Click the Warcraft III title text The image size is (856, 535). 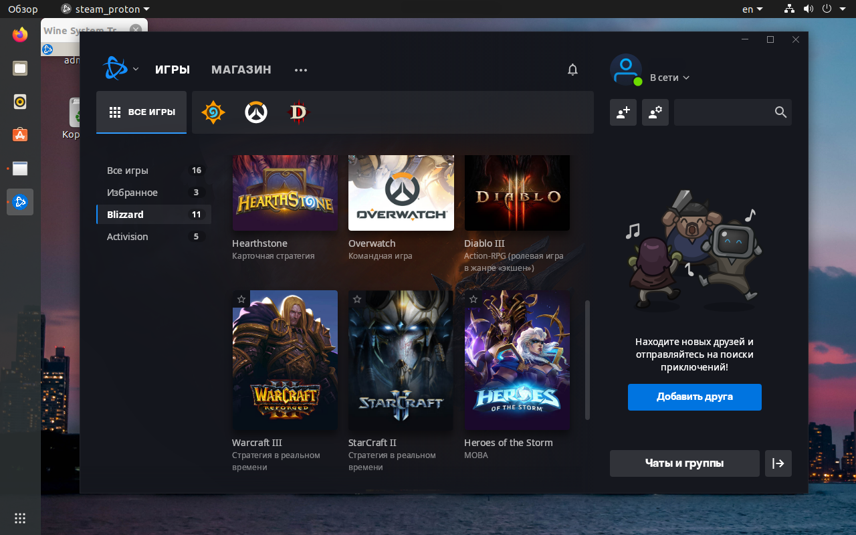tap(257, 443)
